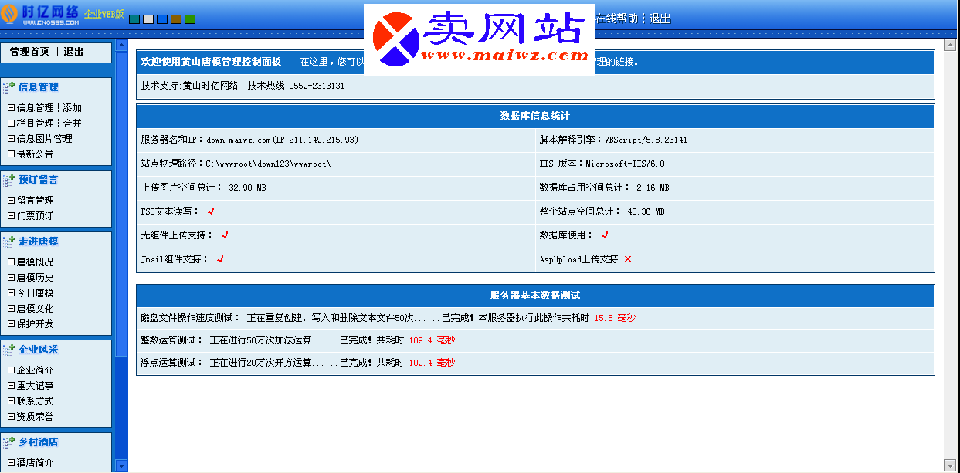Open 联系方式 in the sidebar
960x473 pixels.
(x=36, y=401)
